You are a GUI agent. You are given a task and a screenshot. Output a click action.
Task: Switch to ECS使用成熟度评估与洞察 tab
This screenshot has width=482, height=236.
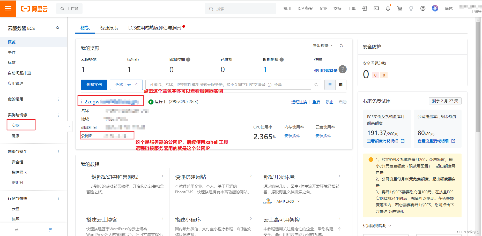coord(155,28)
